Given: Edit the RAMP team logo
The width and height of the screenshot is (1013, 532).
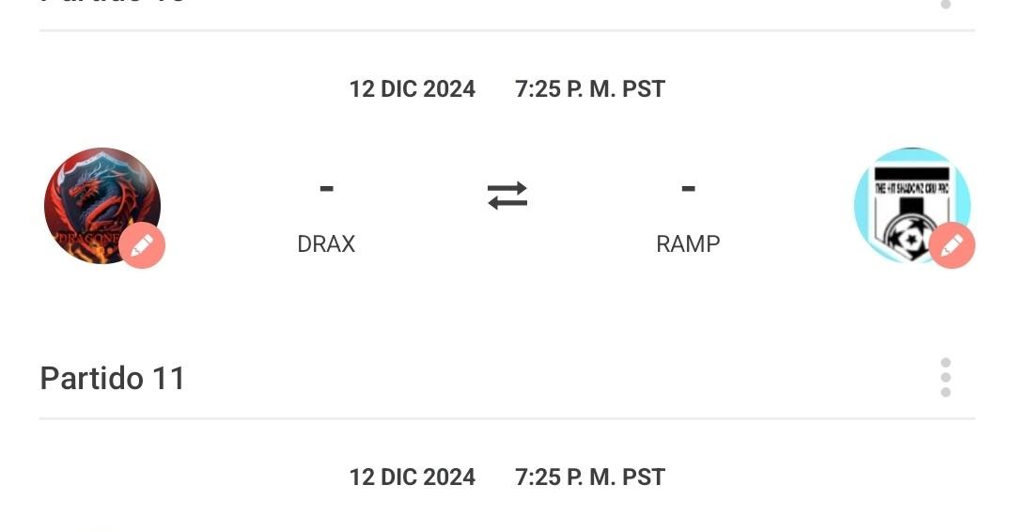Looking at the screenshot, I should [x=952, y=246].
